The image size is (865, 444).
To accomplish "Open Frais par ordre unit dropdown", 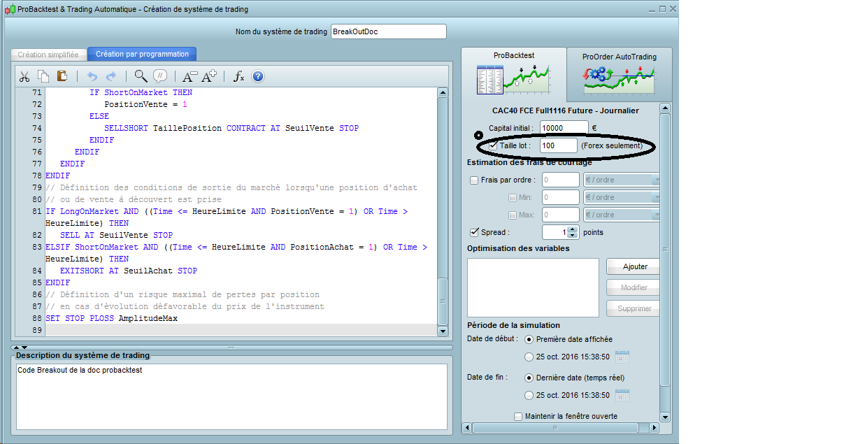I will pos(622,180).
